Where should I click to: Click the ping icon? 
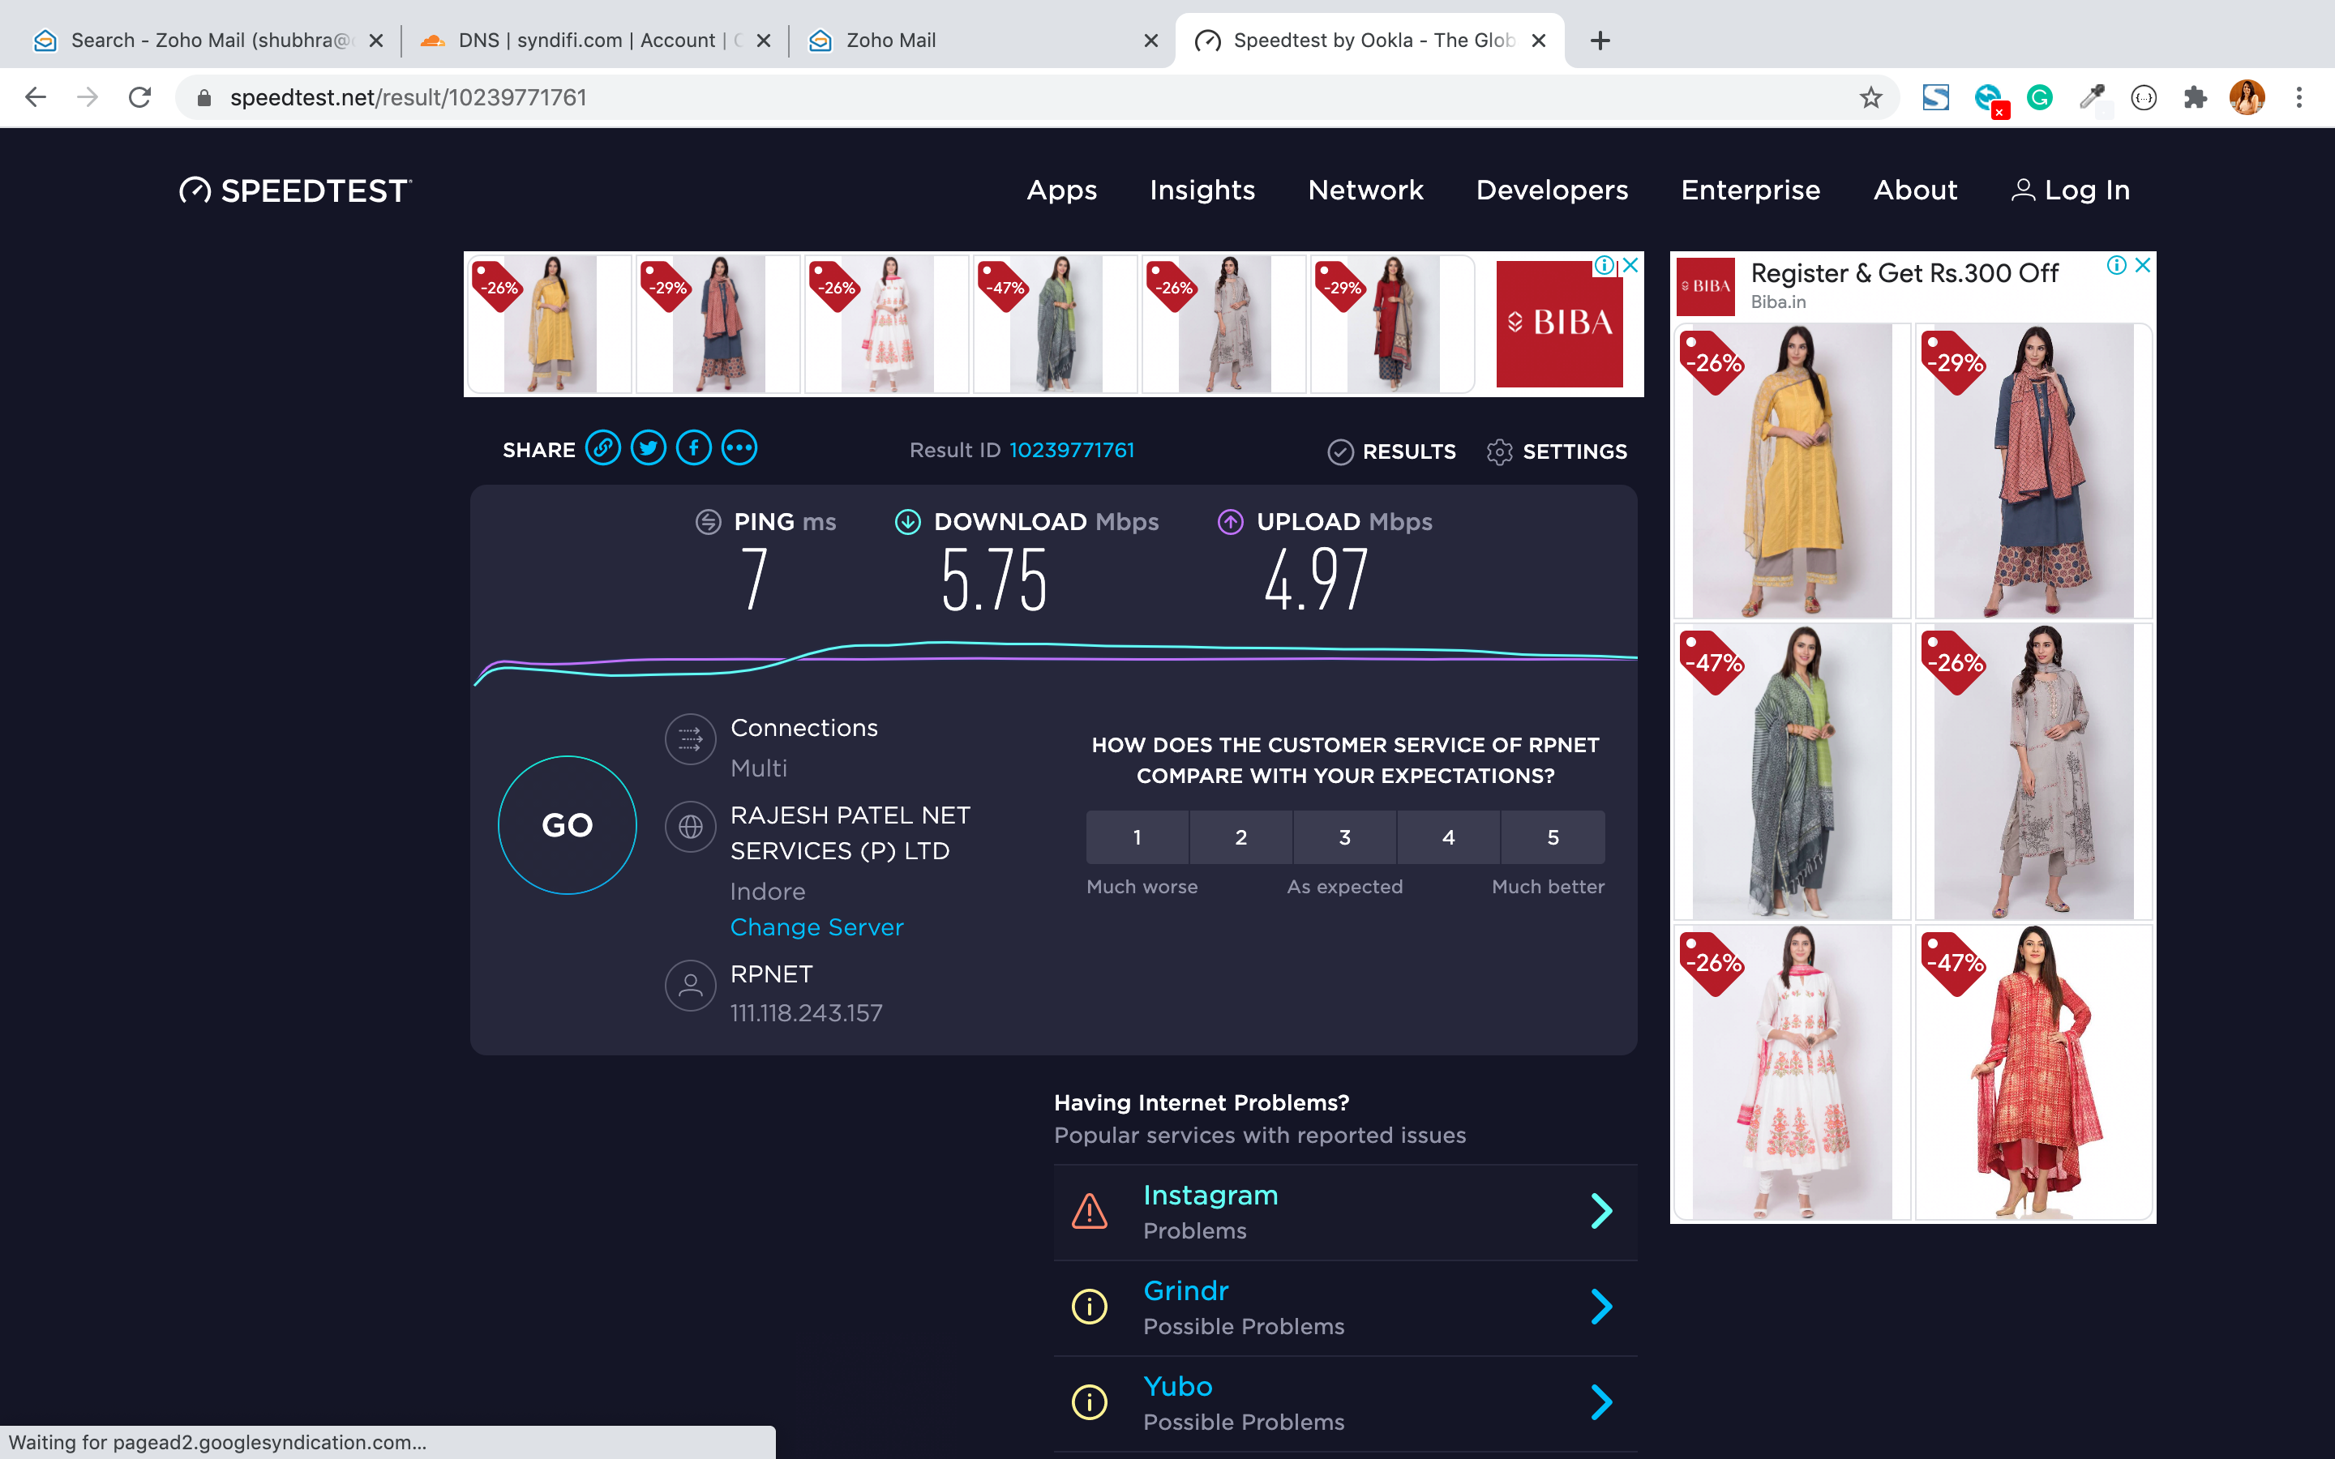click(x=709, y=522)
